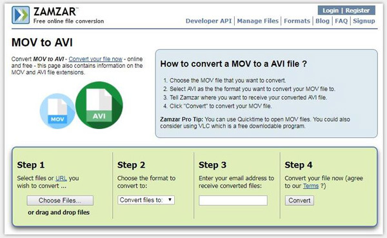The width and height of the screenshot is (387, 238).
Task: Click the Convert button in Step 4
Action: click(299, 201)
